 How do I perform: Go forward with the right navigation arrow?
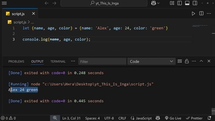click(x=54, y=3)
